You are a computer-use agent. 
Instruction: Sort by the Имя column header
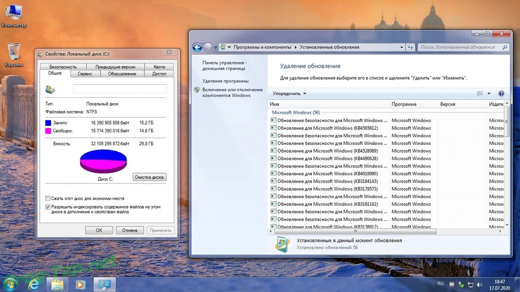(328, 104)
